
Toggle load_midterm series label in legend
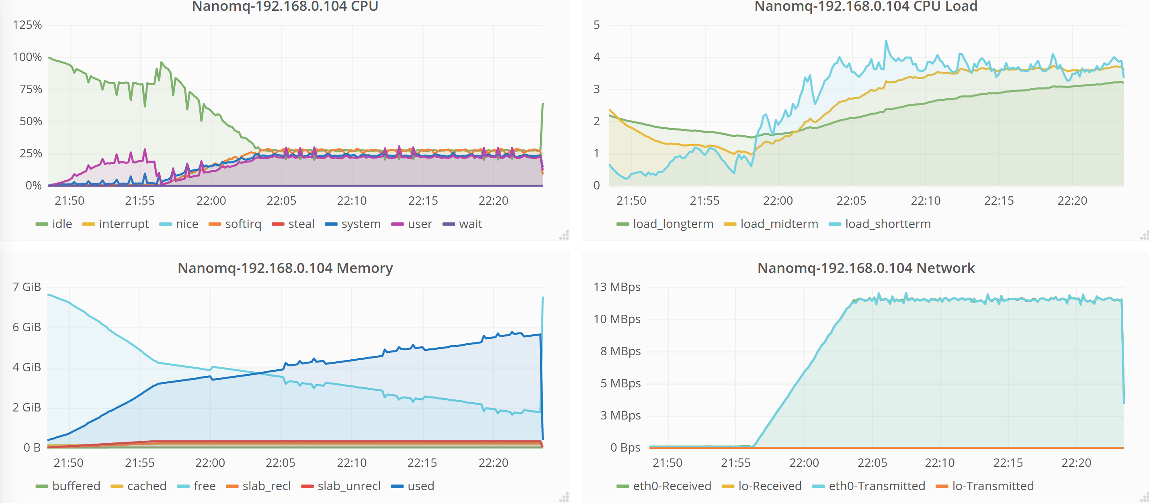(x=779, y=224)
